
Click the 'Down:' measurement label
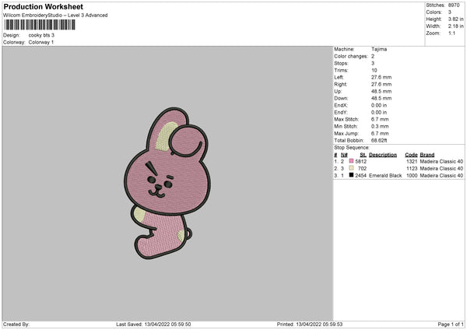[341, 98]
